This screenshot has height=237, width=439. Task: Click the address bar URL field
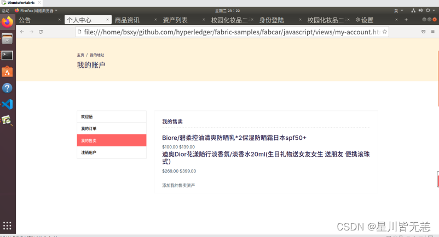(232, 32)
